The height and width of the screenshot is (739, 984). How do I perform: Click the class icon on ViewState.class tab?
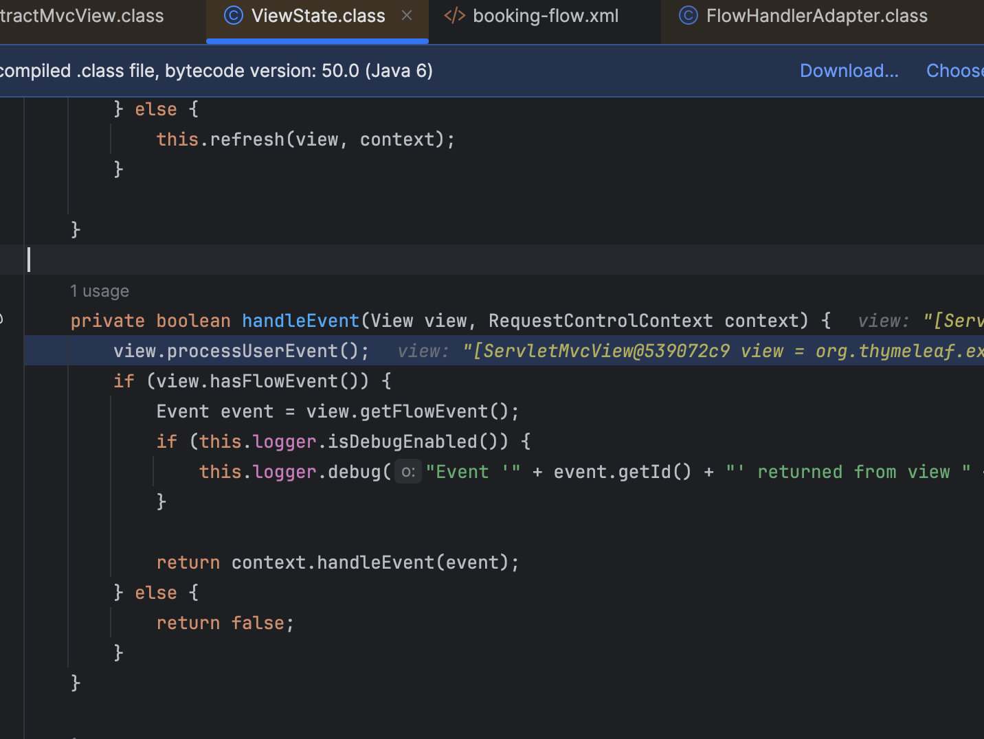pos(234,16)
